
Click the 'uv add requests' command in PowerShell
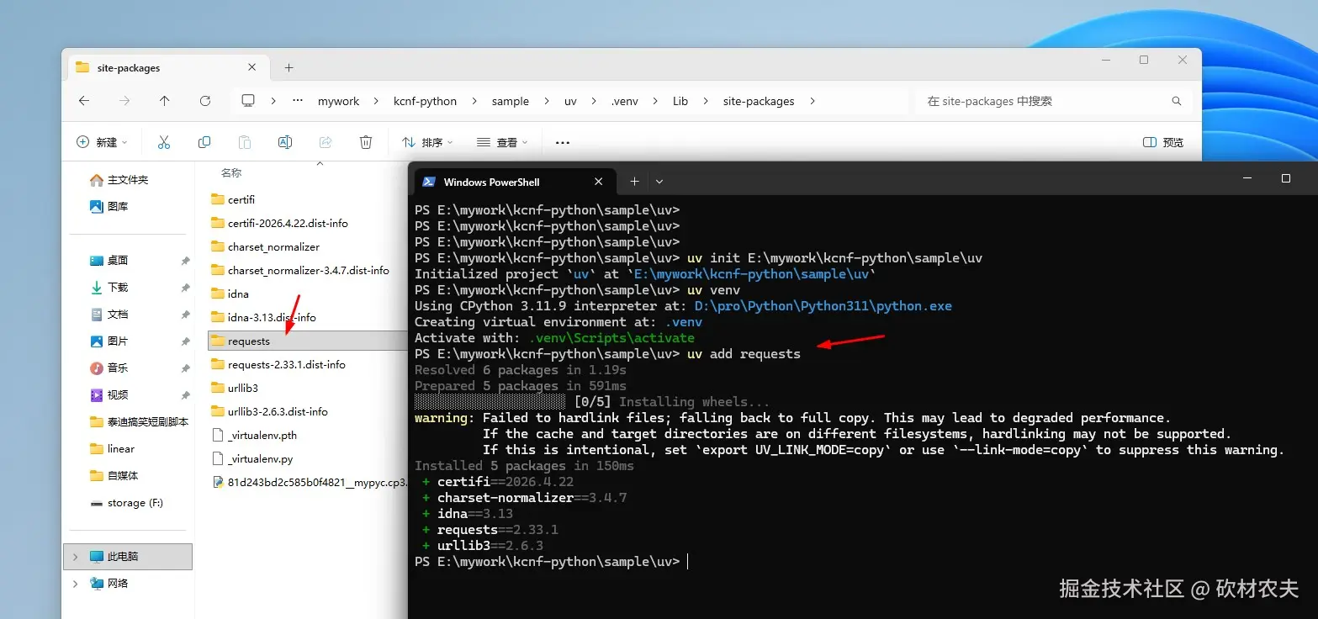pyautogui.click(x=744, y=354)
